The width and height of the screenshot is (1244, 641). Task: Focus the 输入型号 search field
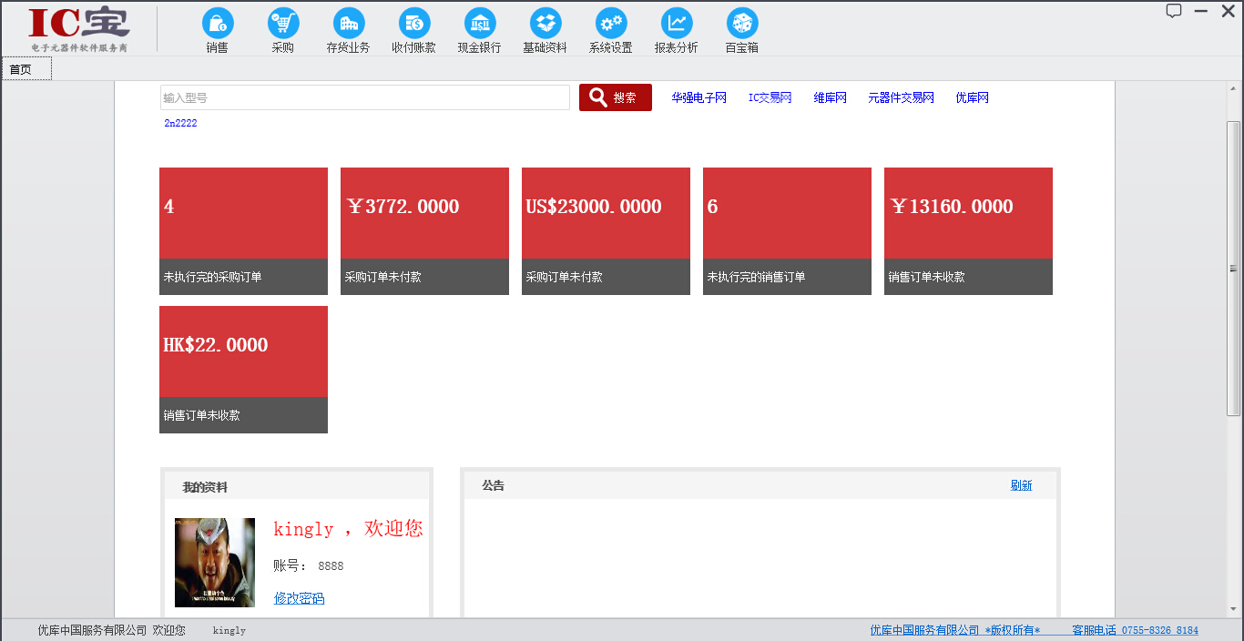(x=364, y=97)
